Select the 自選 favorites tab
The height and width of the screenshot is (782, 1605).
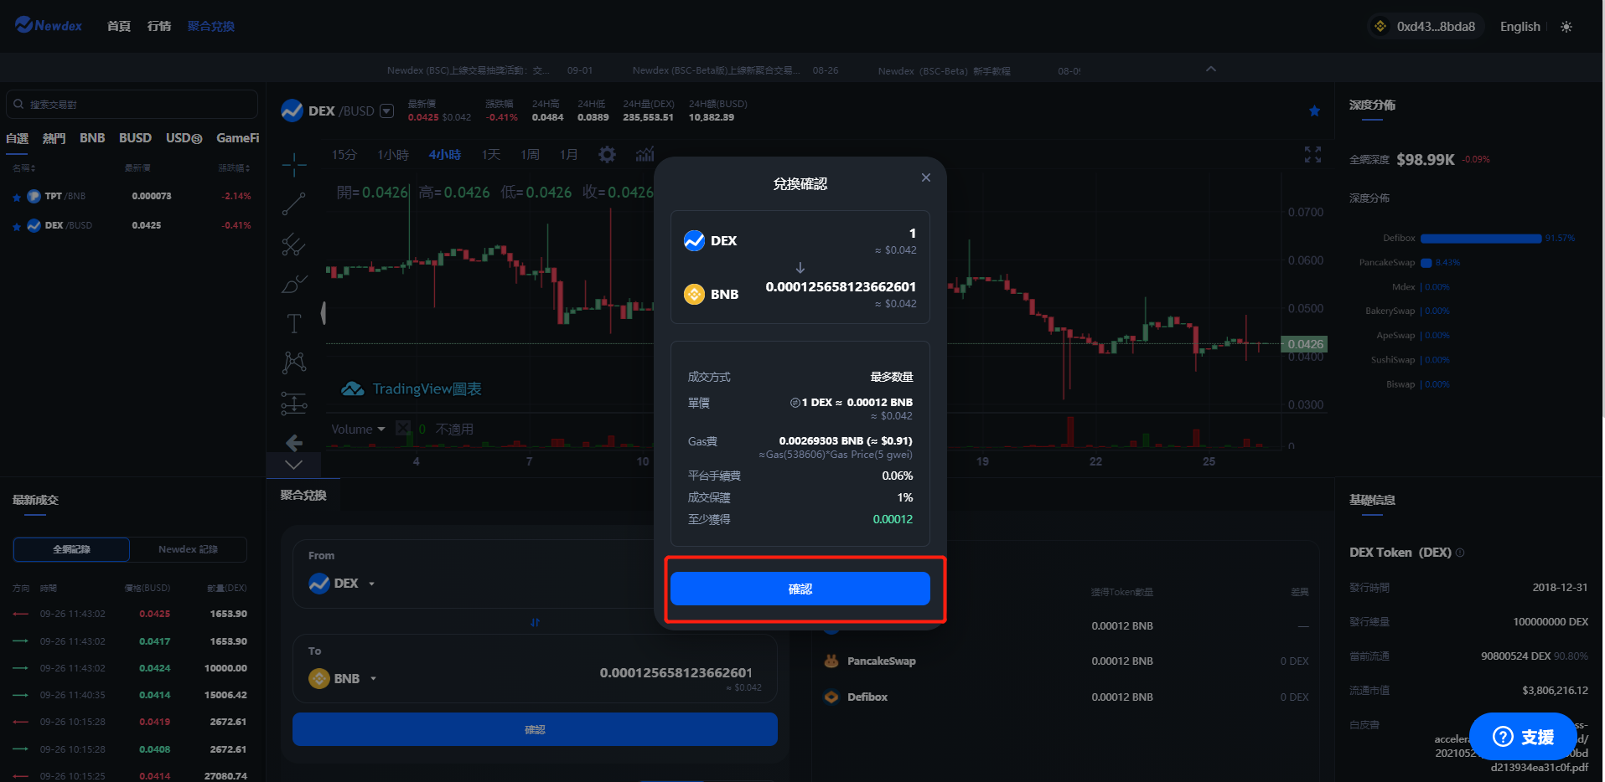[18, 138]
